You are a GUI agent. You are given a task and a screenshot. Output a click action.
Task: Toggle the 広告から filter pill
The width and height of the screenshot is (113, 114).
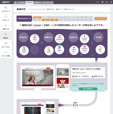pos(37,17)
